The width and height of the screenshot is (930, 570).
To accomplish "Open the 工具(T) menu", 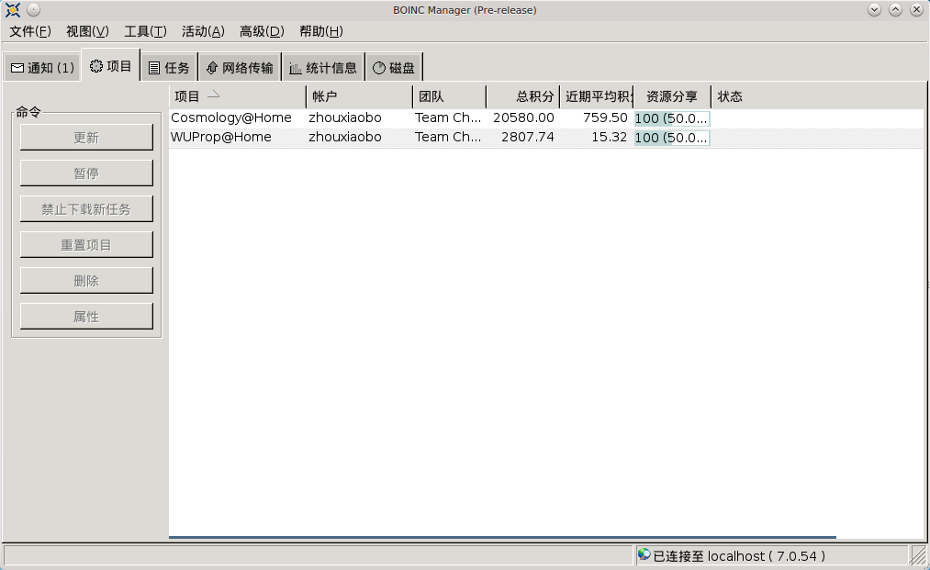I will click(x=145, y=31).
